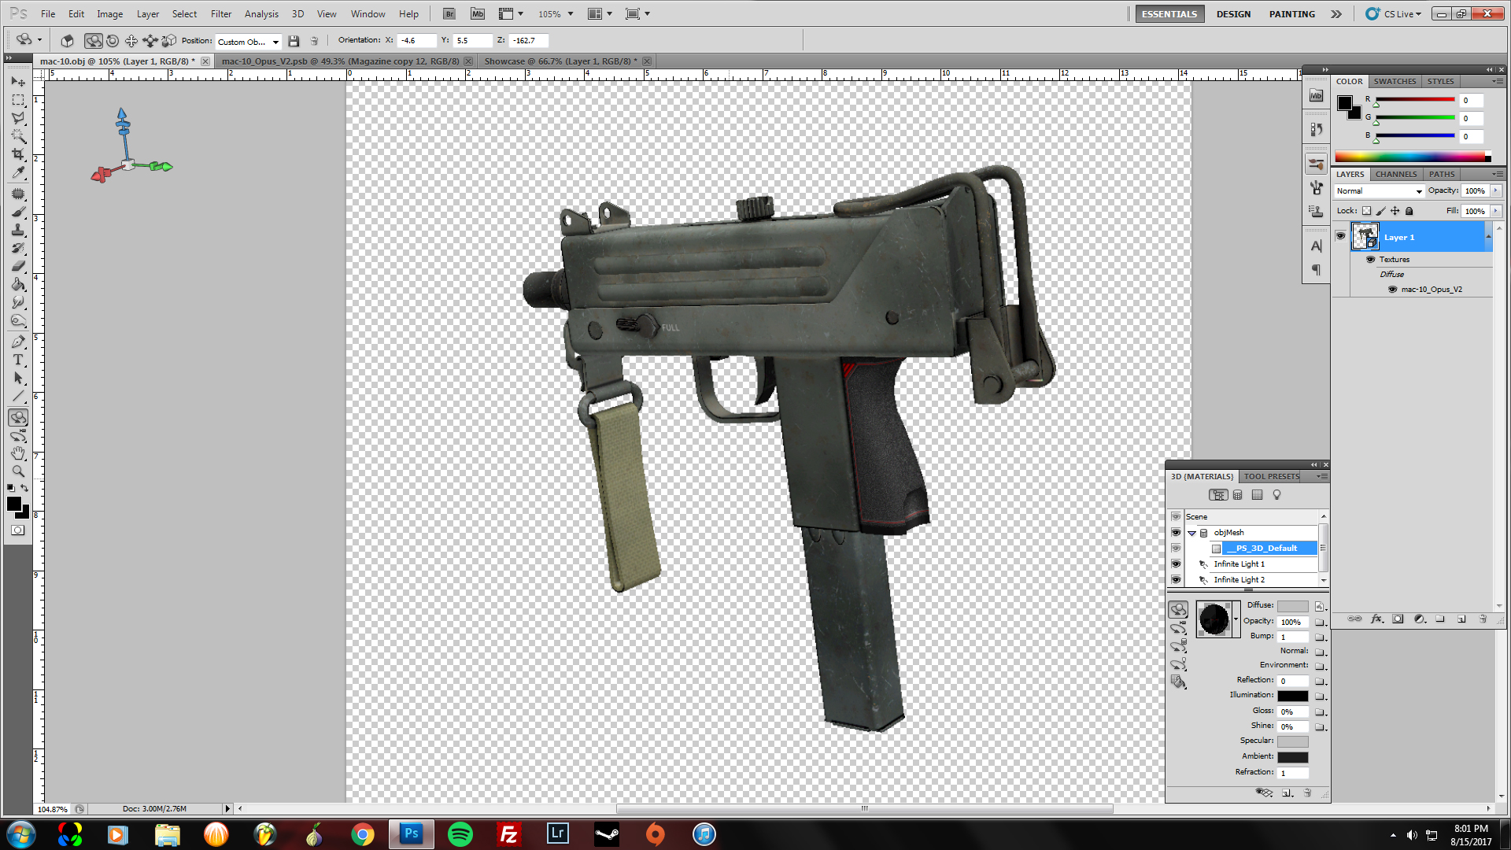Viewport: 1511px width, 850px height.
Task: Open the Filter menu
Action: [220, 14]
